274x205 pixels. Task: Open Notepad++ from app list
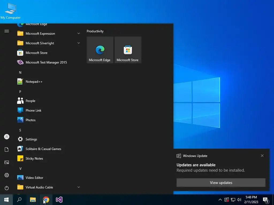pyautogui.click(x=49, y=82)
